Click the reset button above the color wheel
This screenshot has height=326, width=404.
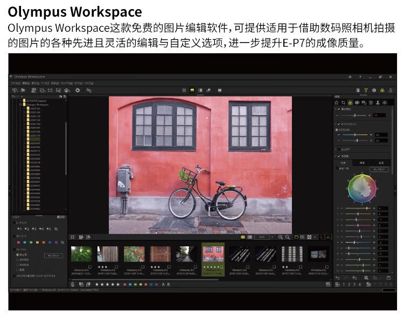click(380, 169)
